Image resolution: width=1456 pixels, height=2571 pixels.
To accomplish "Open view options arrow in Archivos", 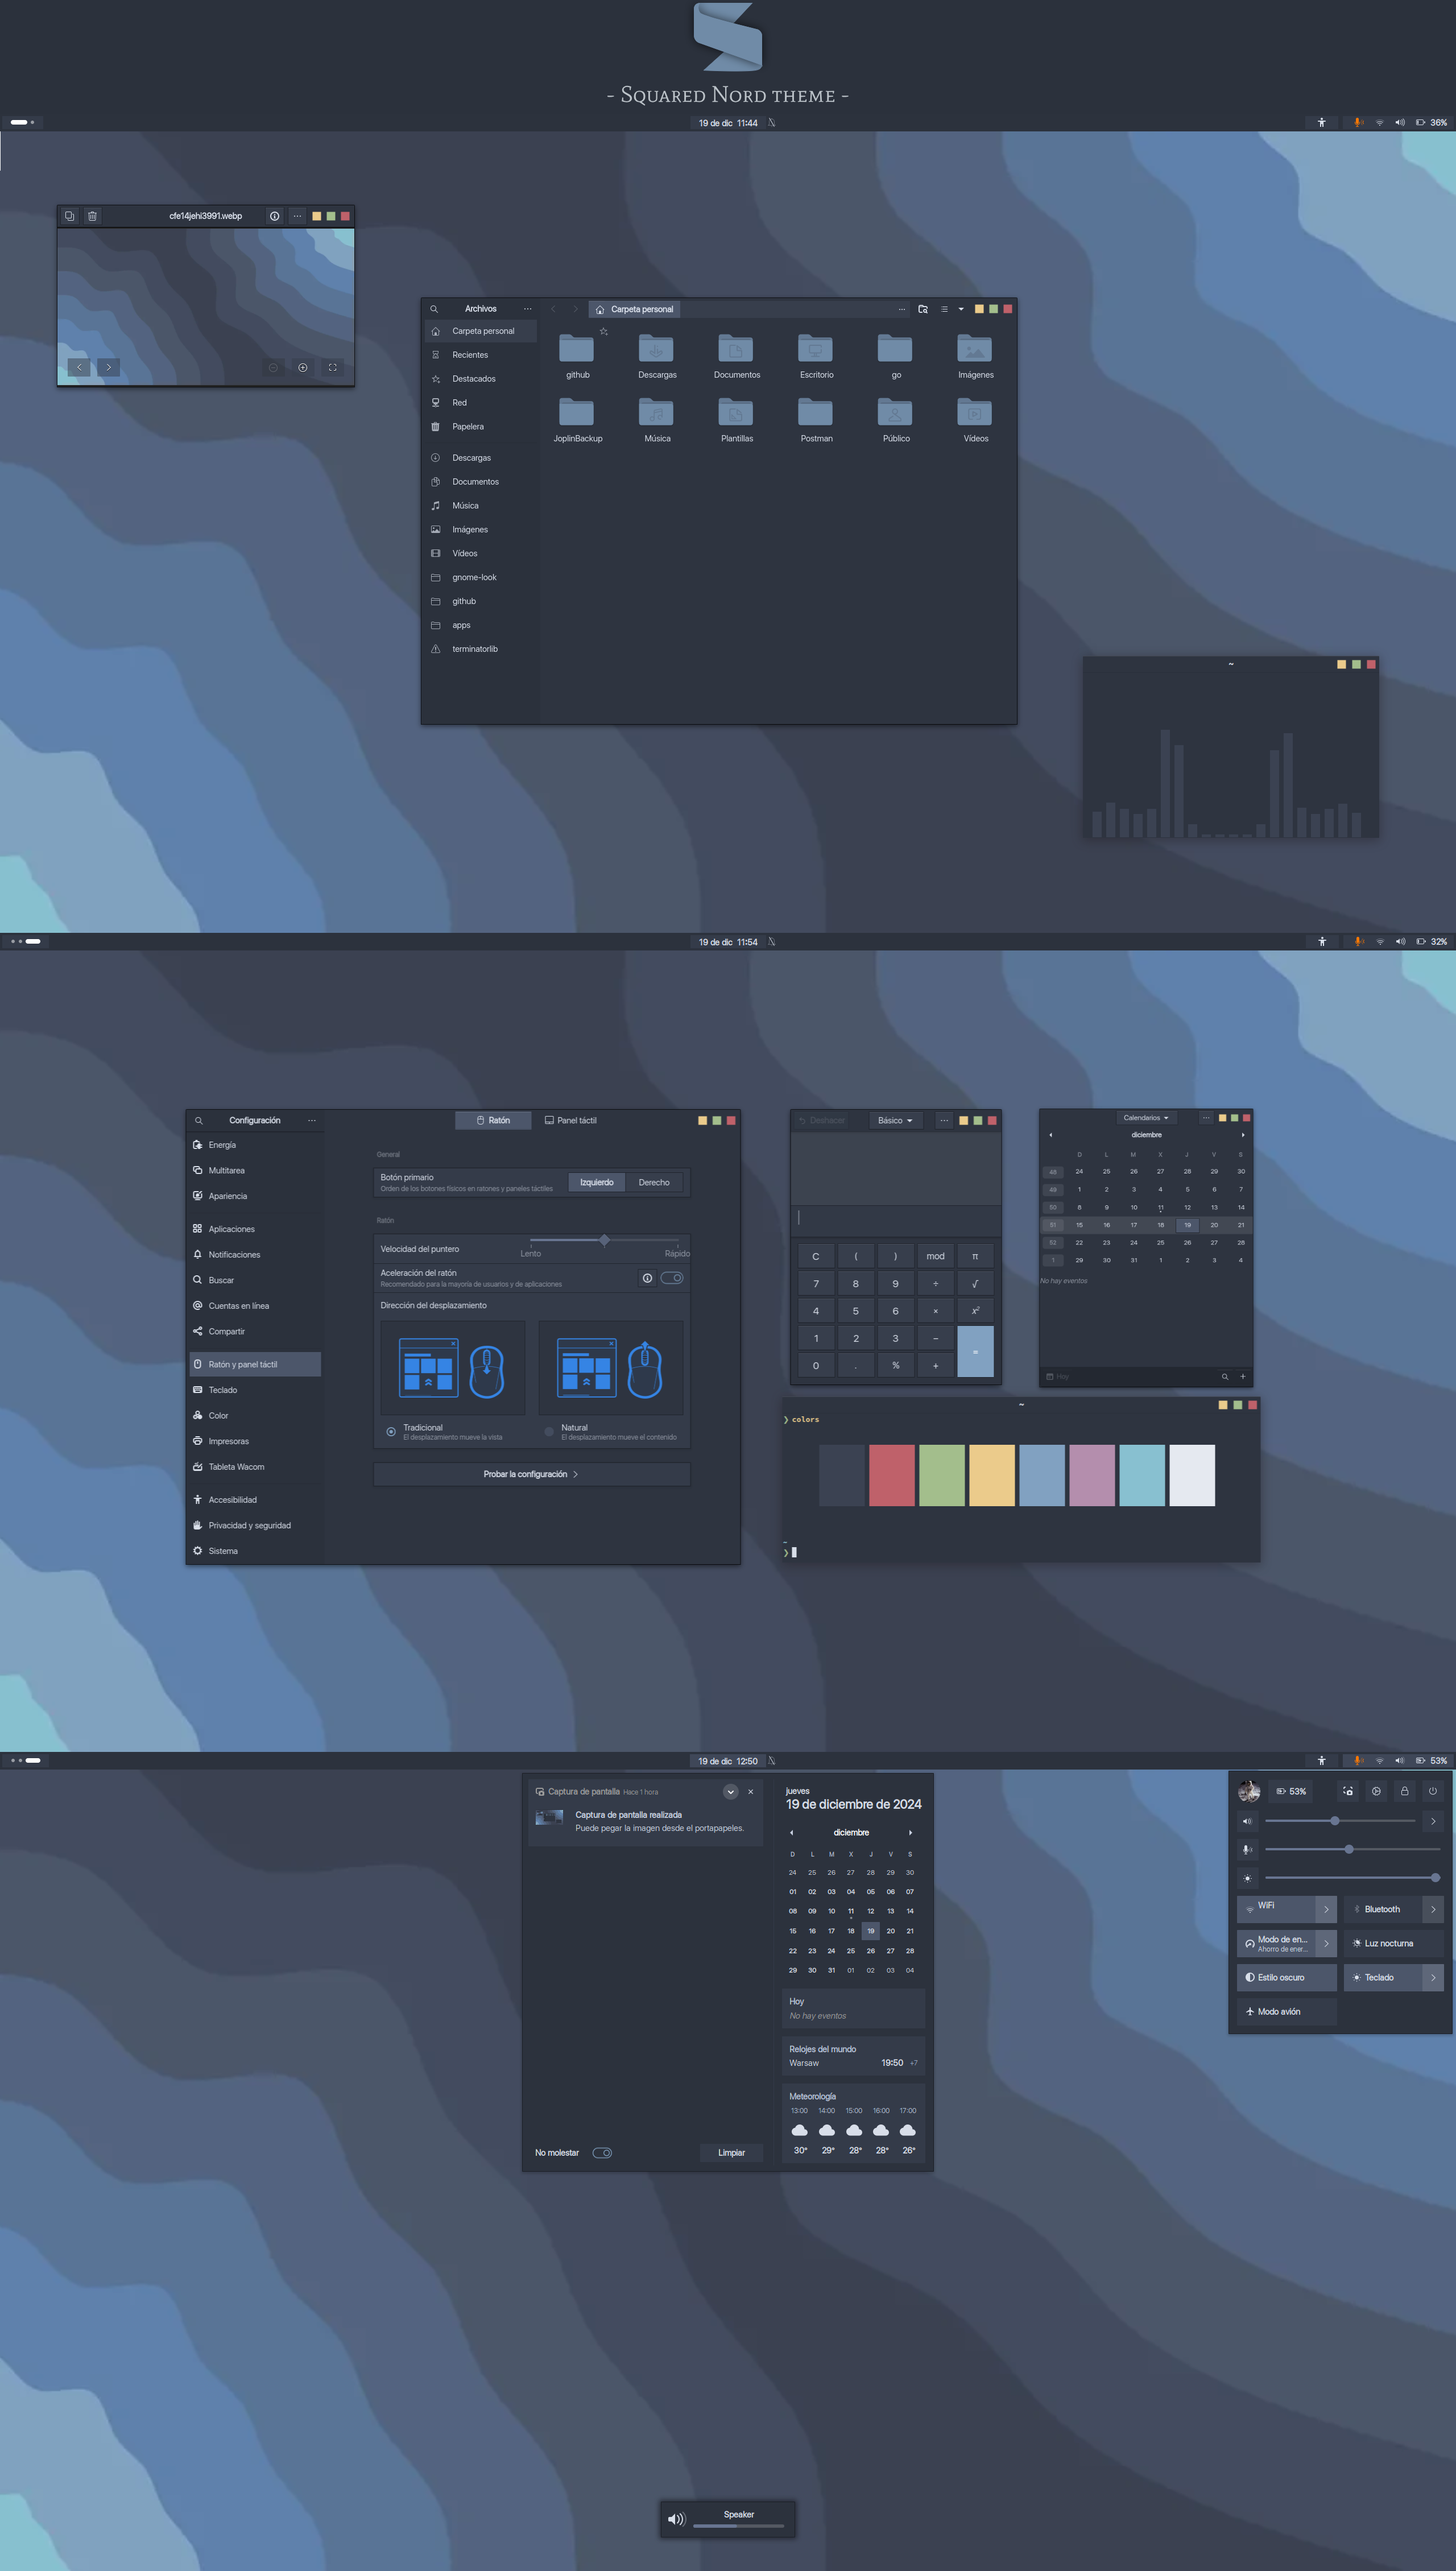I will (962, 309).
